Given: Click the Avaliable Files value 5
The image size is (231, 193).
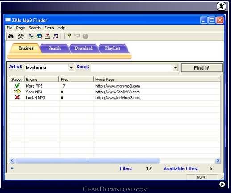Looking at the screenshot, I should click(211, 168).
